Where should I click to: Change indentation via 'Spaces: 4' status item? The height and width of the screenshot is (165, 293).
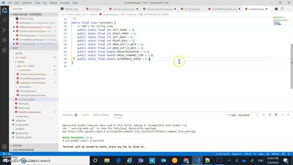point(237,154)
